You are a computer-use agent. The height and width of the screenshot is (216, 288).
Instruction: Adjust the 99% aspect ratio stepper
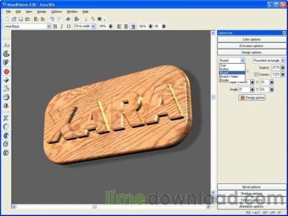pyautogui.click(x=111, y=26)
